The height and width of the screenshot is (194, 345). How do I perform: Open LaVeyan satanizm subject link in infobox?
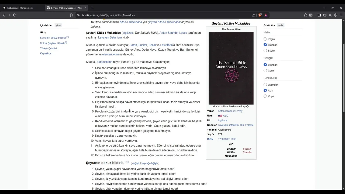[x=228, y=125]
